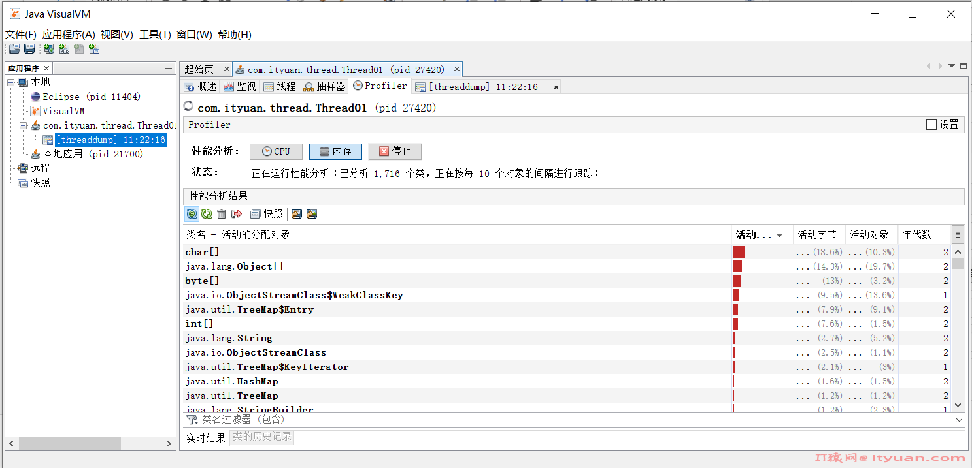This screenshot has width=972, height=468.
Task: Toggle automatic results update icon
Action: click(x=192, y=214)
